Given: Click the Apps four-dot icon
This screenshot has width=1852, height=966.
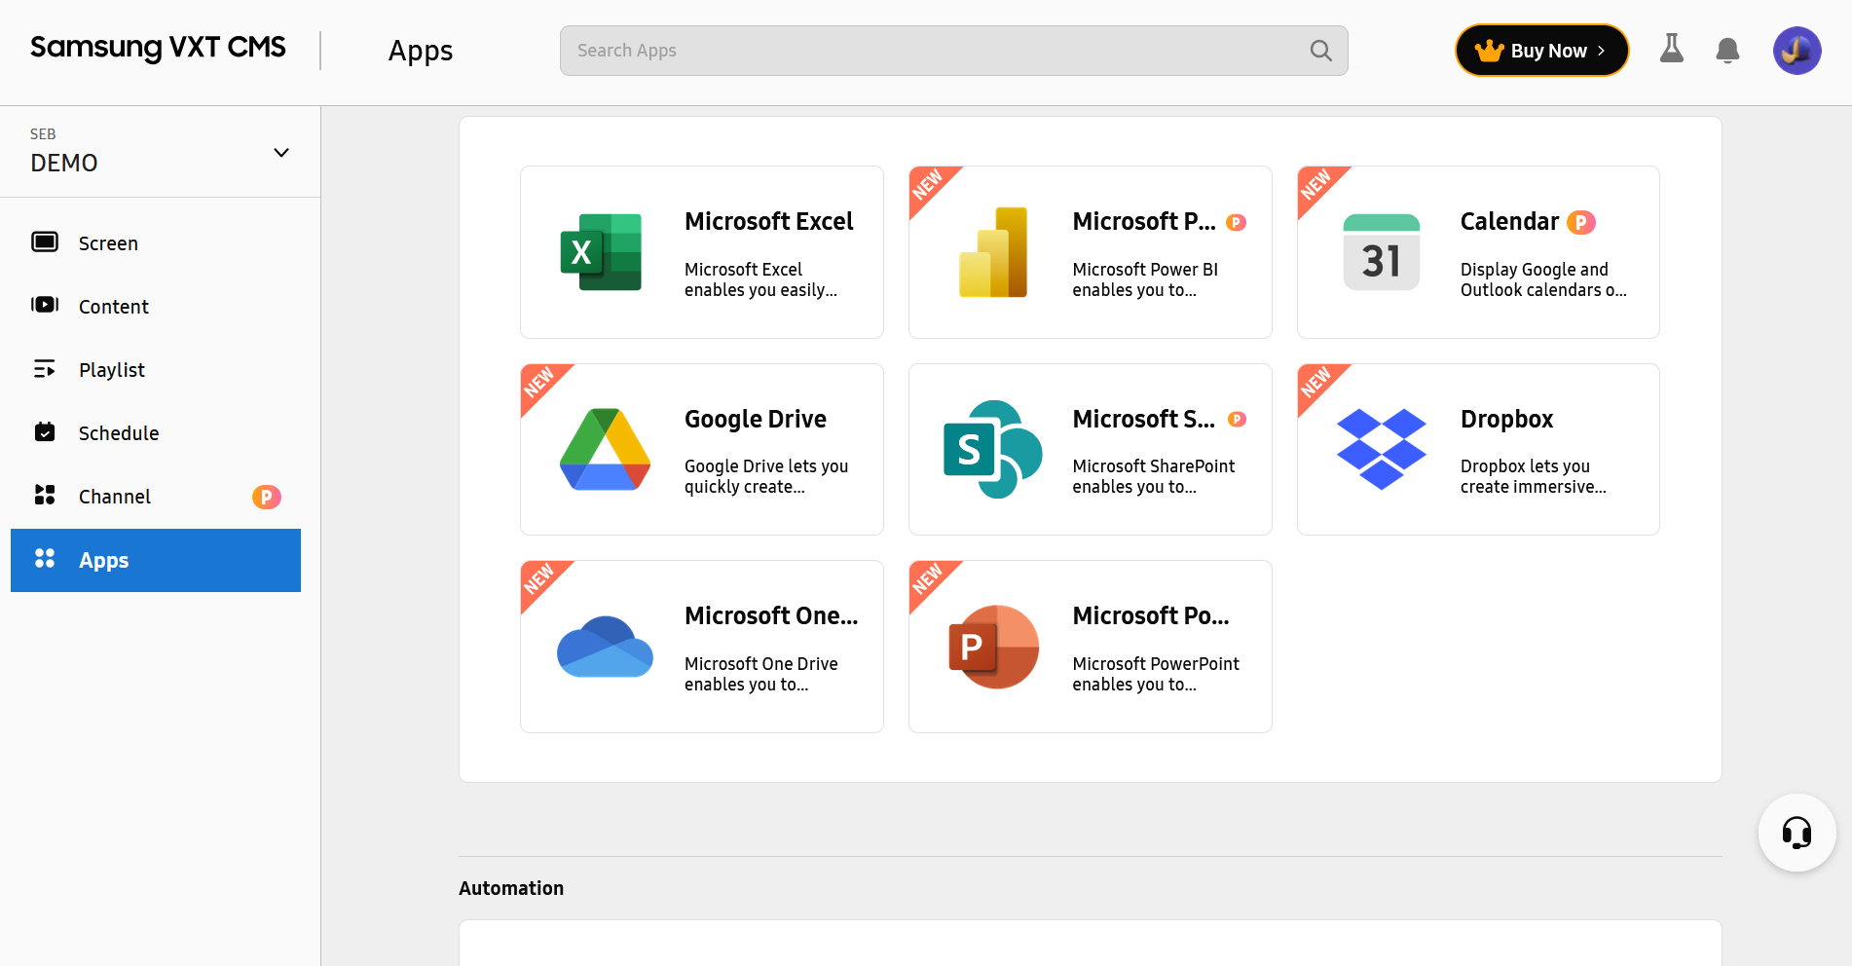Looking at the screenshot, I should (45, 558).
